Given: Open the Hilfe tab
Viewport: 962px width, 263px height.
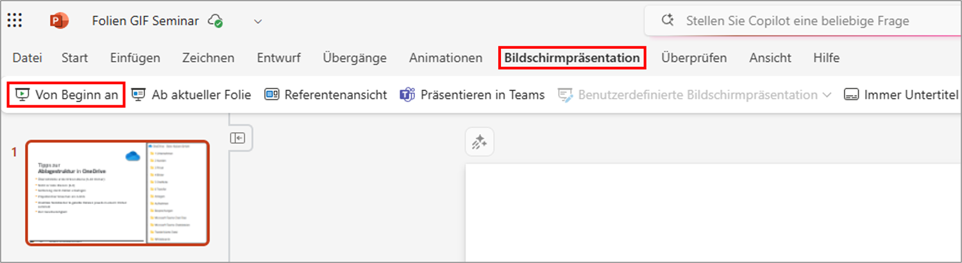Looking at the screenshot, I should pos(826,58).
